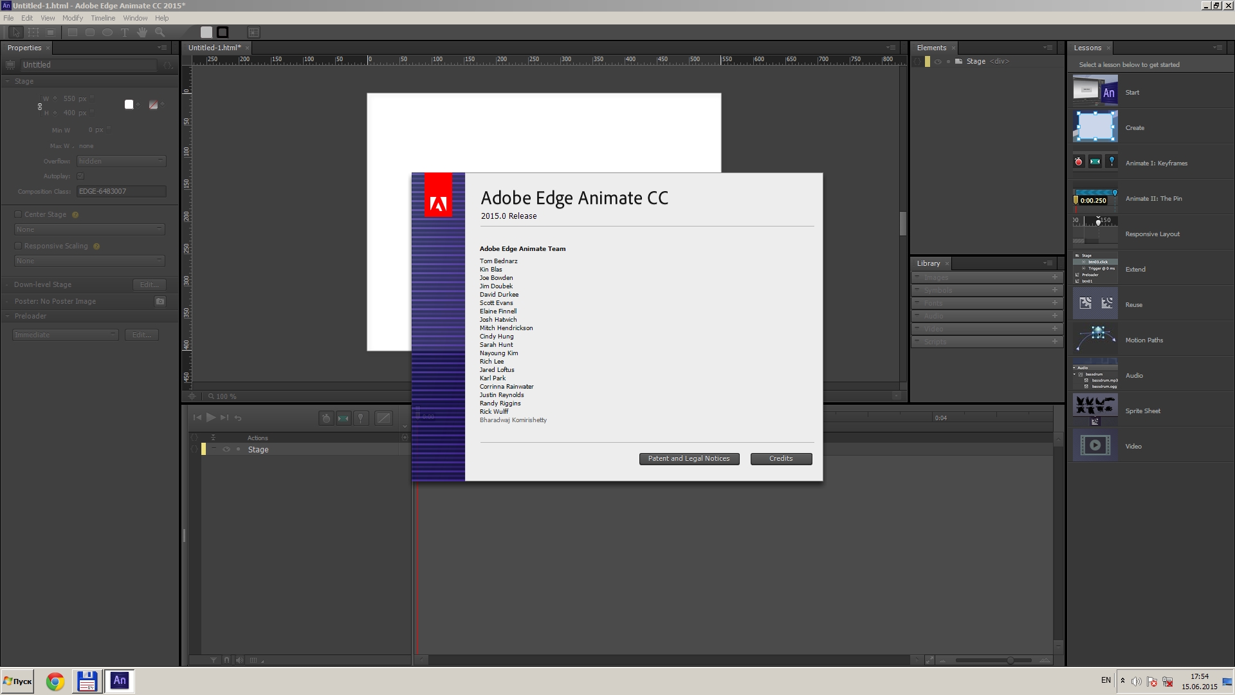Image resolution: width=1235 pixels, height=695 pixels.
Task: Click the Stage background color swatch
Action: pyautogui.click(x=129, y=104)
